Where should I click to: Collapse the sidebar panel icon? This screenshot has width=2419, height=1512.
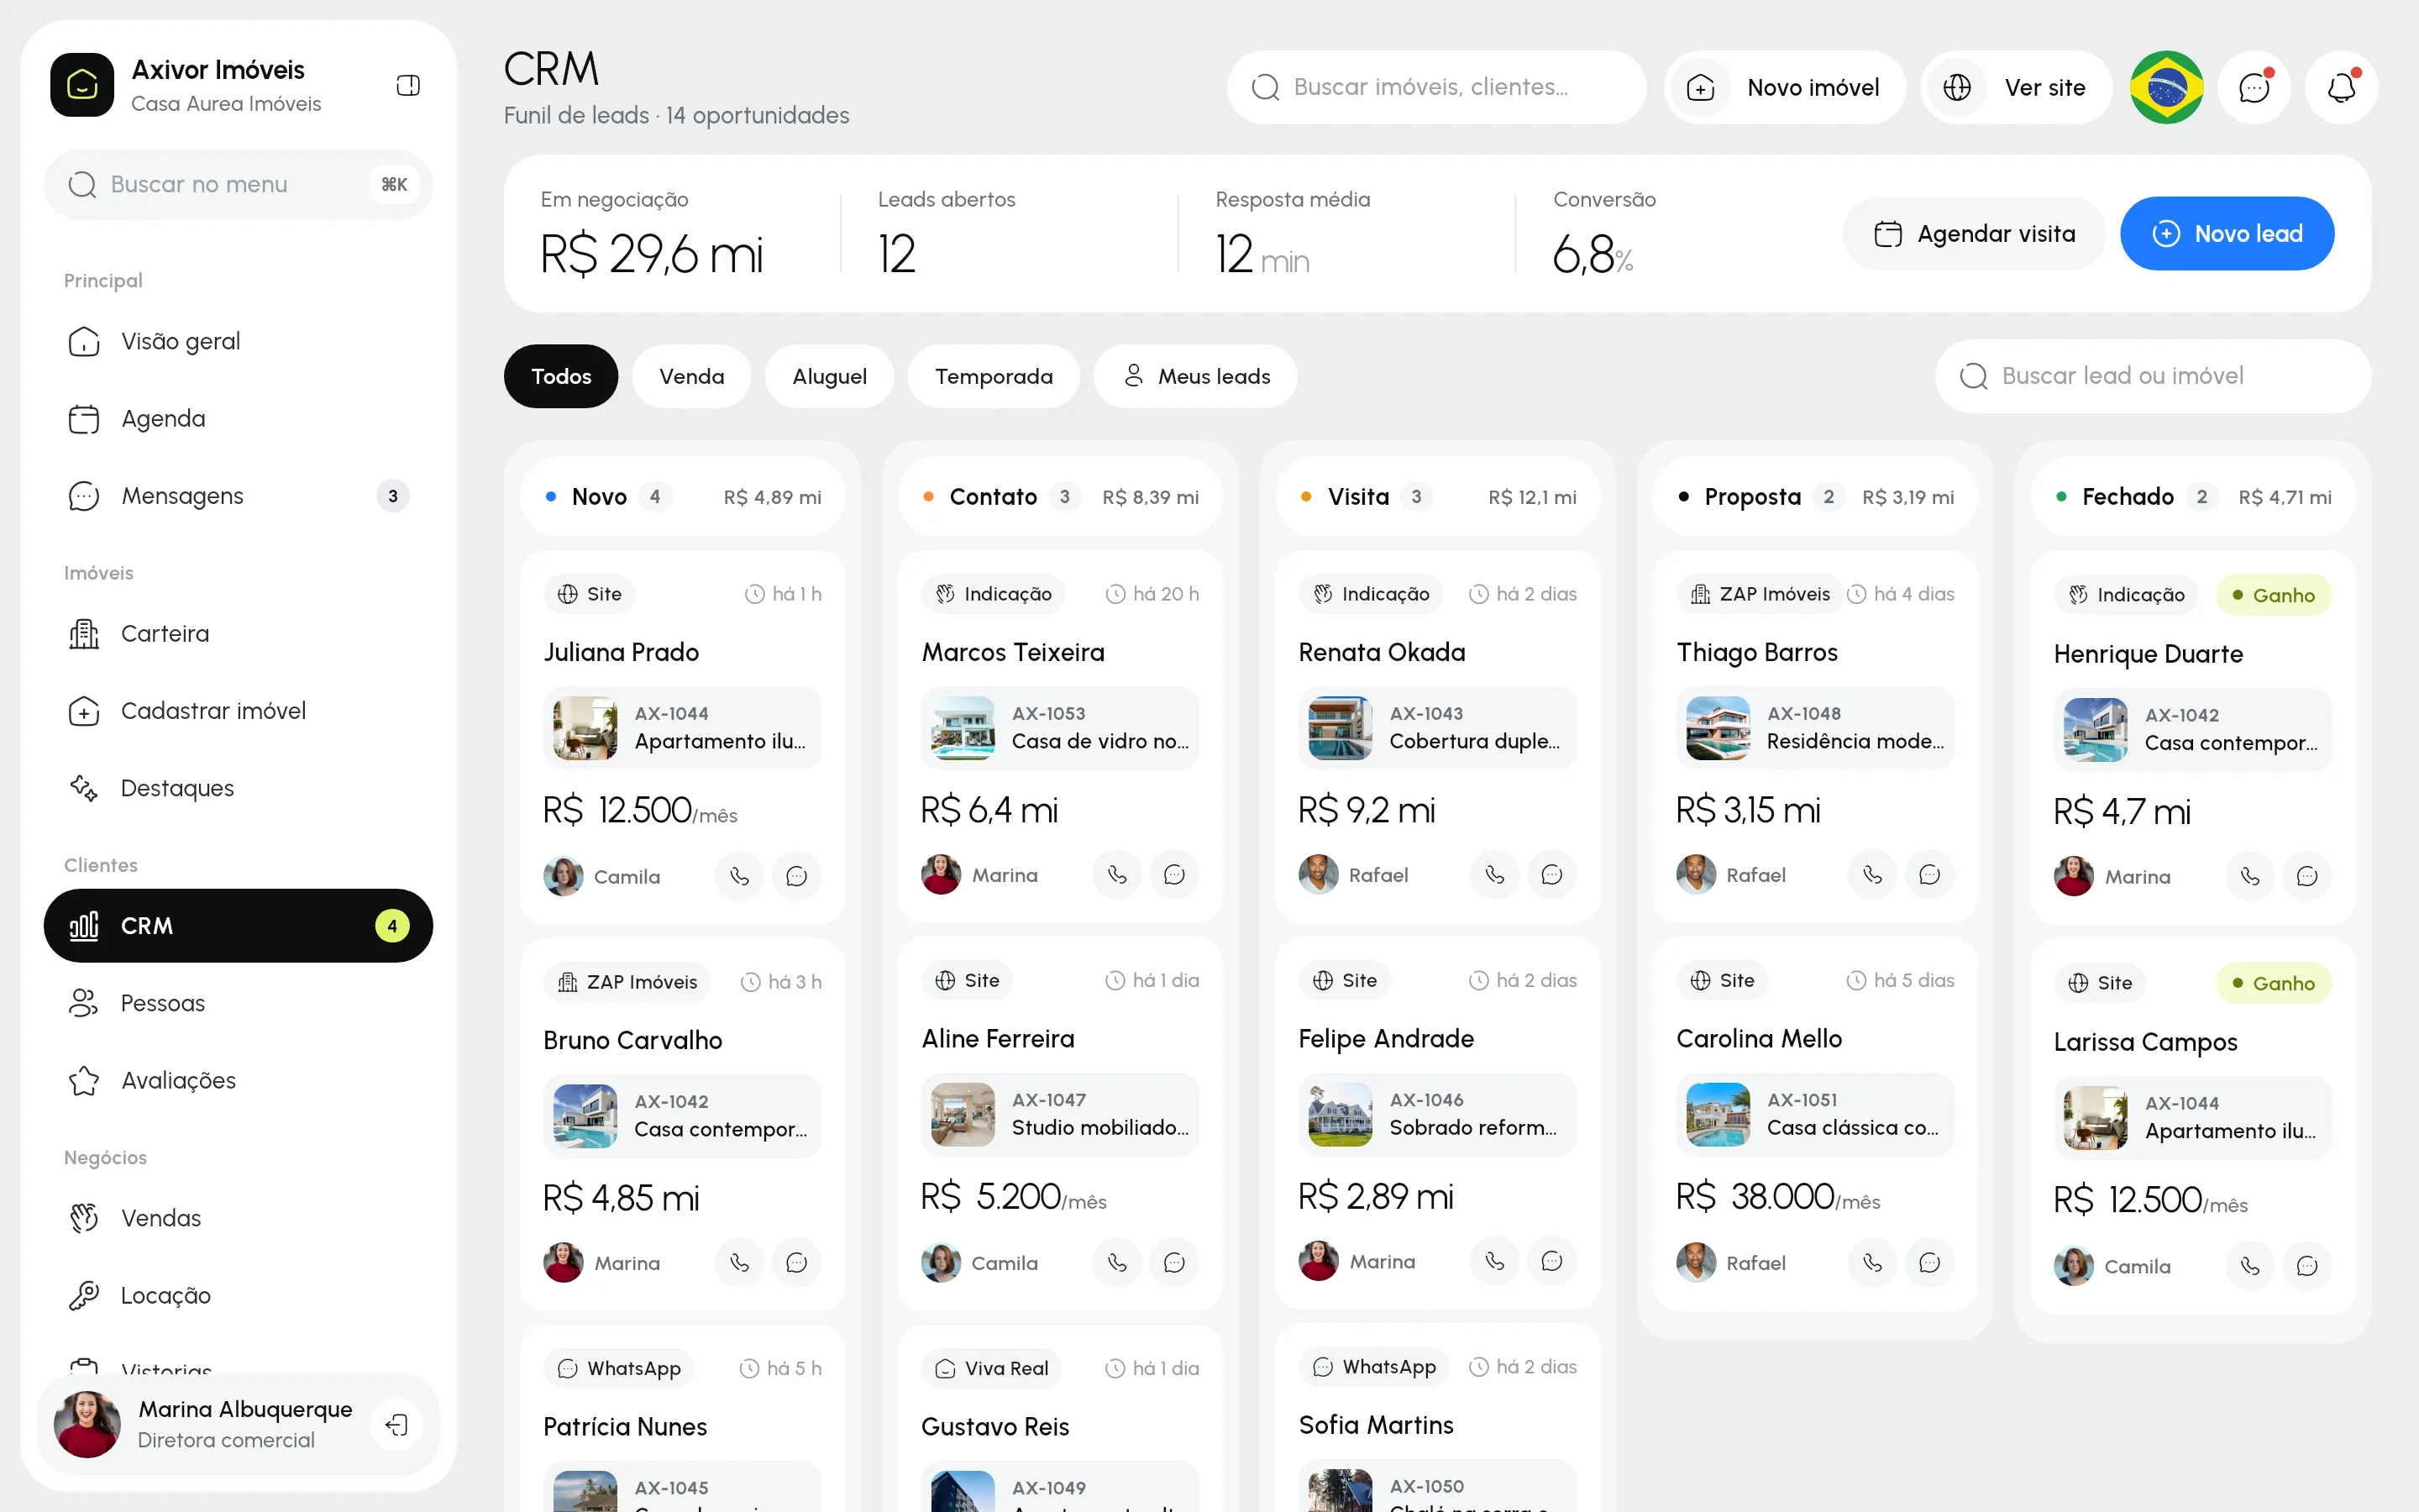tap(408, 86)
